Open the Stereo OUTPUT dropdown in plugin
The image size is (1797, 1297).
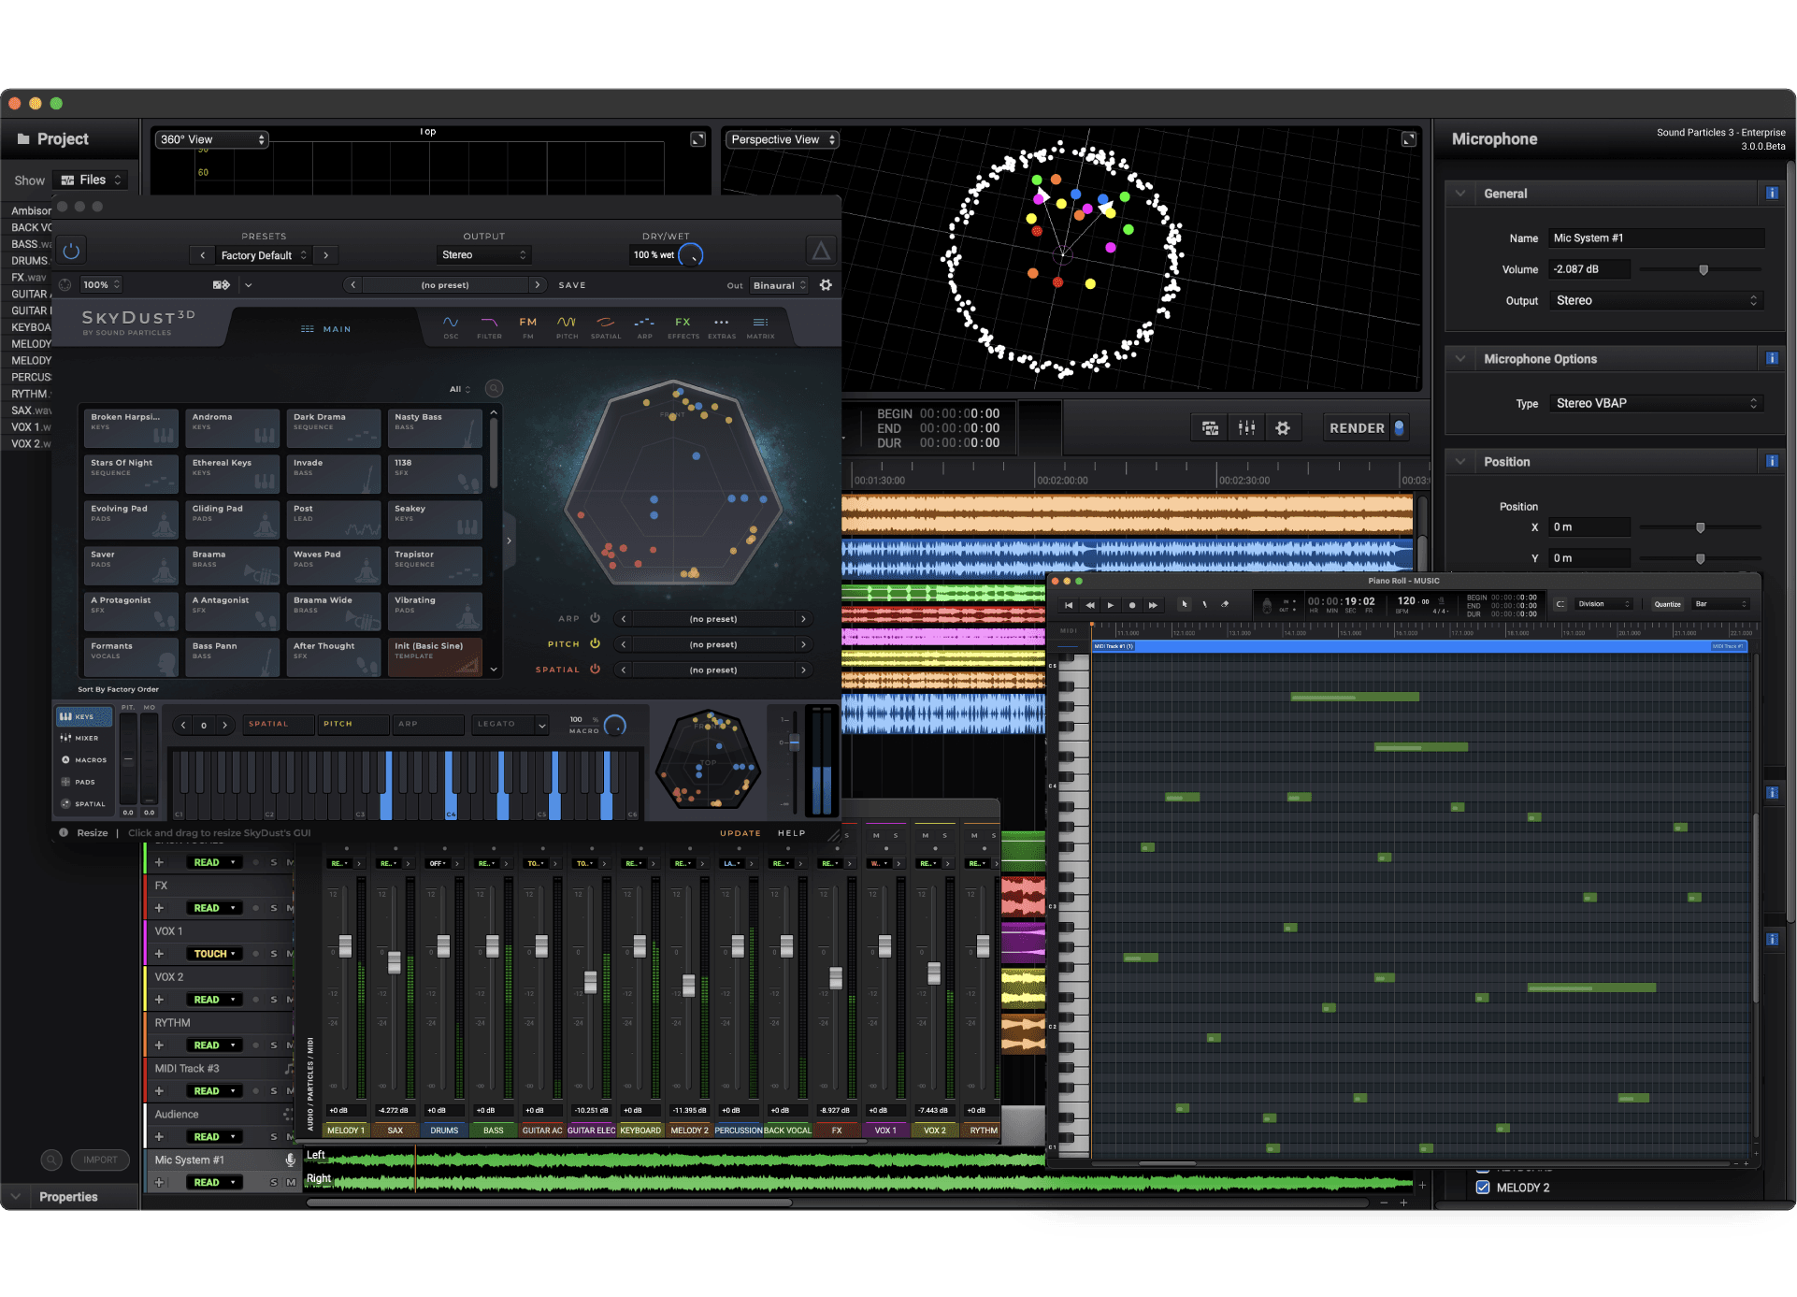(x=484, y=254)
